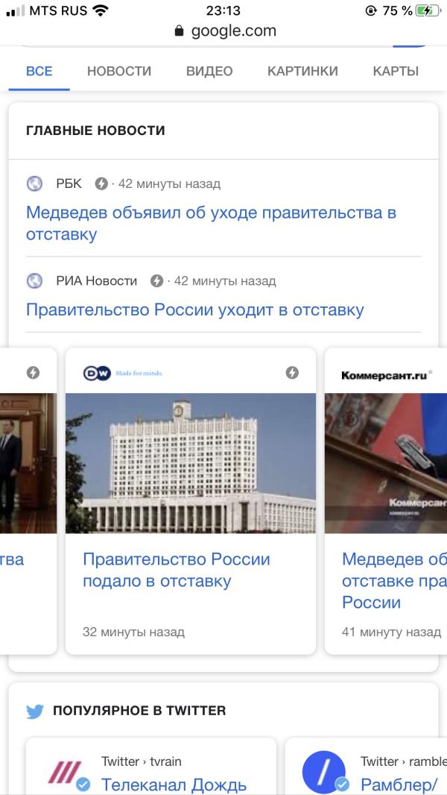
Task: Tap AMP lightning icon on DW card
Action: click(x=292, y=373)
